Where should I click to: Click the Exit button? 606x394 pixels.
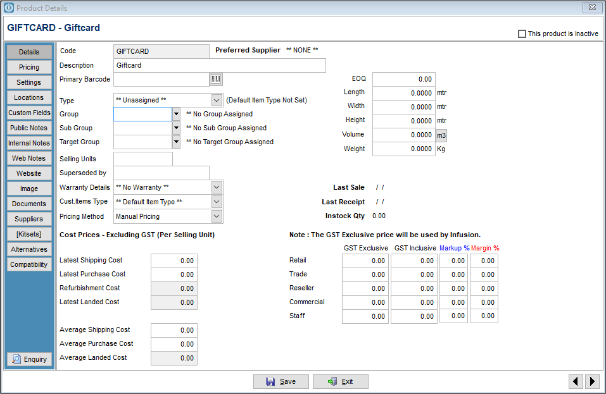[x=341, y=381]
